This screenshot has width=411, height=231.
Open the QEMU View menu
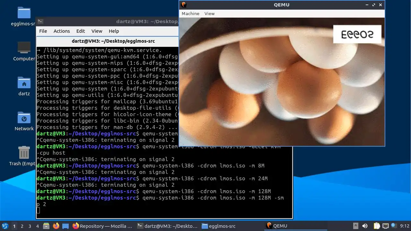(x=209, y=13)
